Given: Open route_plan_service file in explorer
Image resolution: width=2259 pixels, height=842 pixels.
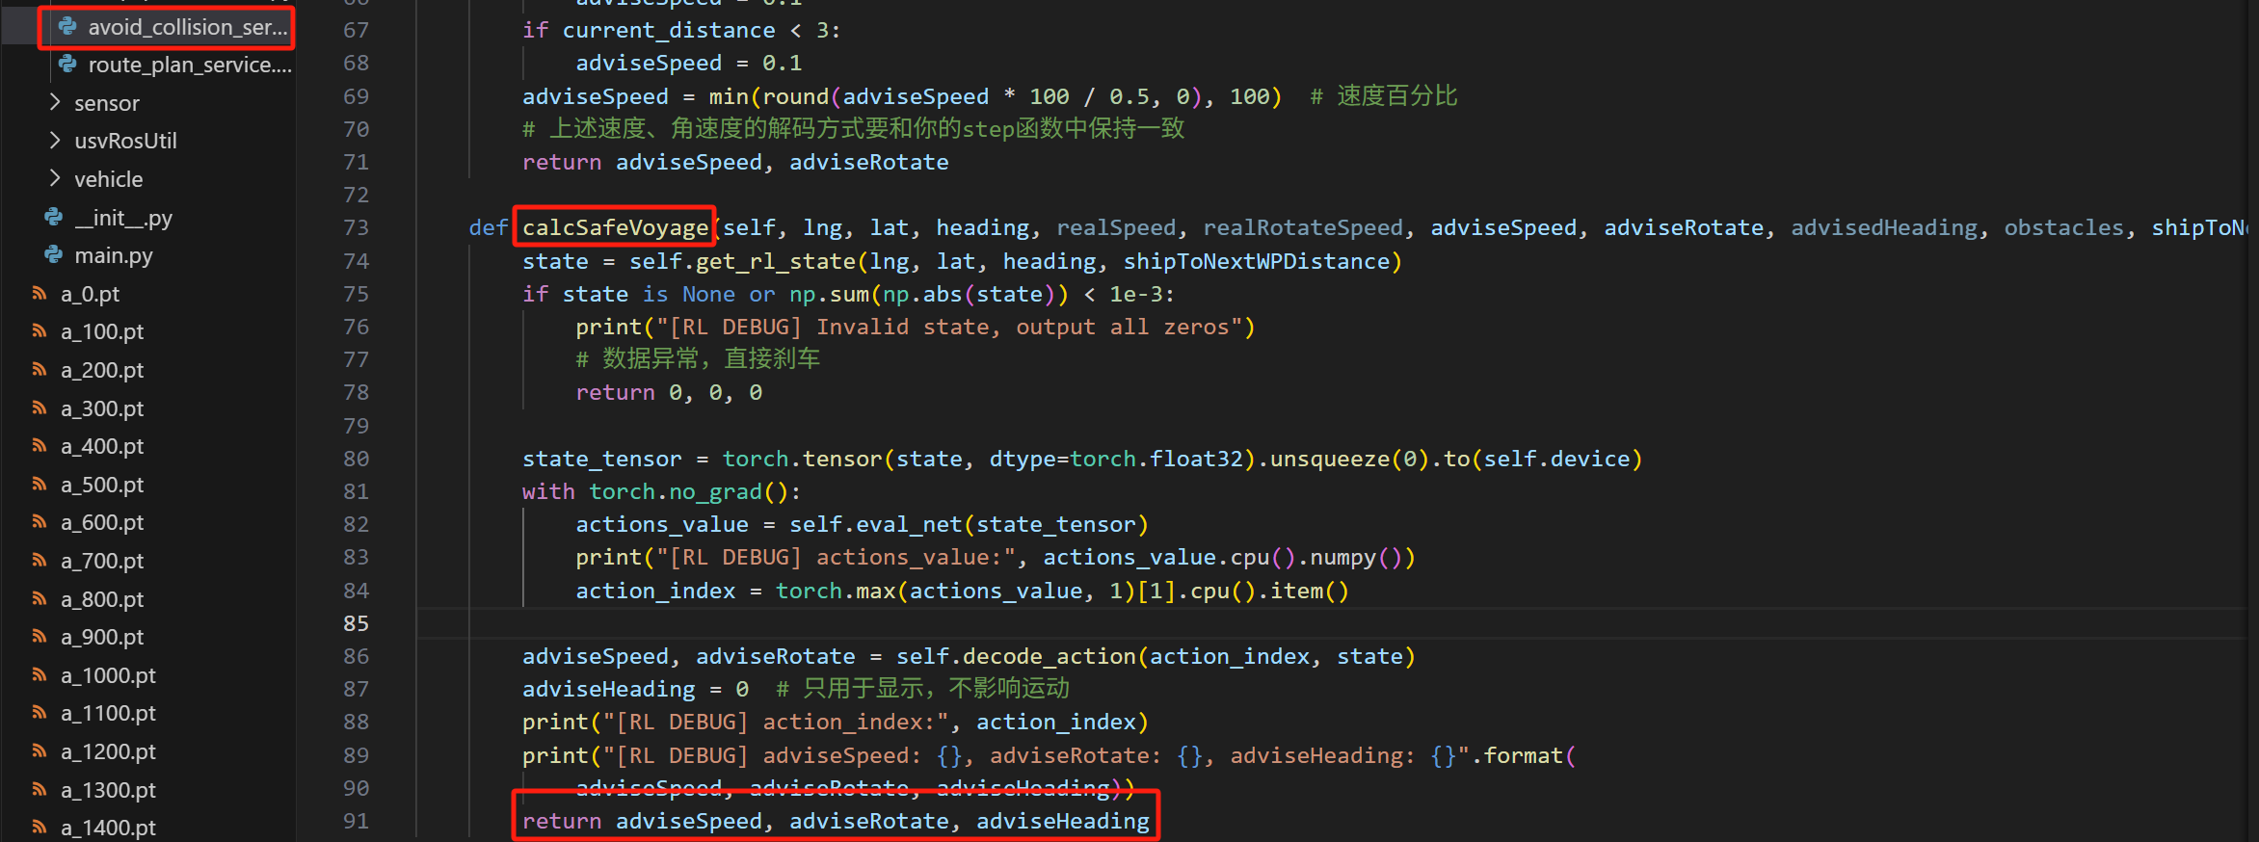Looking at the screenshot, I should (189, 65).
